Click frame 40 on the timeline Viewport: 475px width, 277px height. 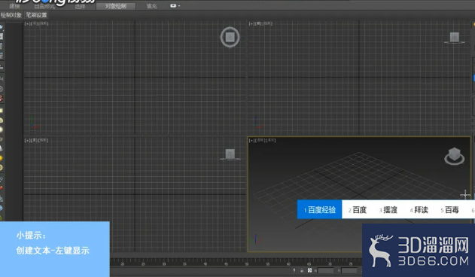click(x=205, y=263)
